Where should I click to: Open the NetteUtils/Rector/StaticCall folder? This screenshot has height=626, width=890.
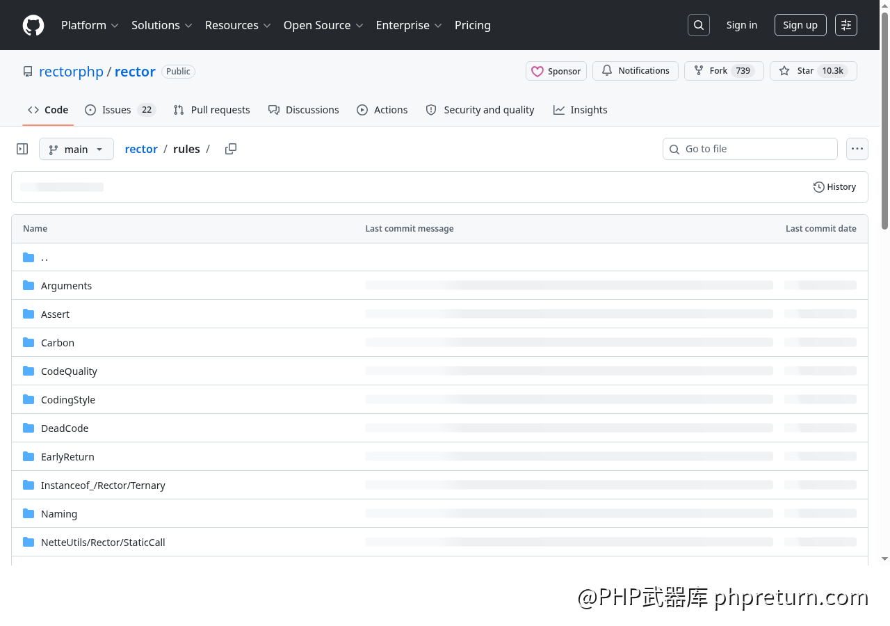tap(103, 543)
